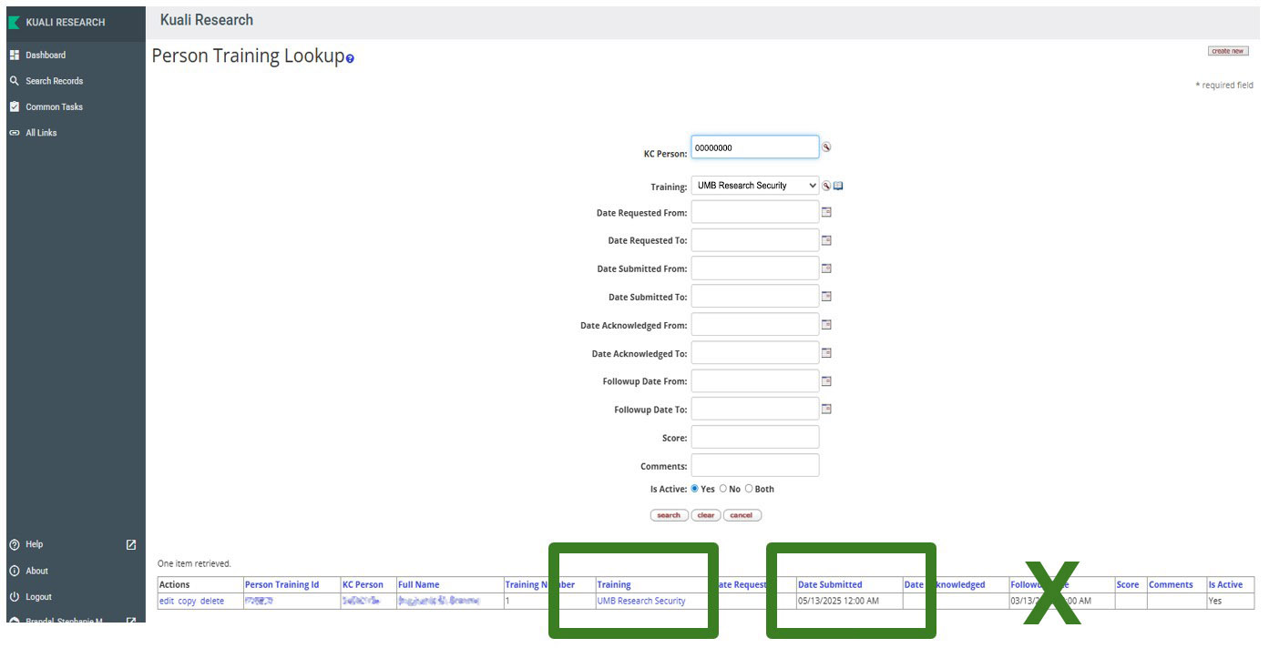
Task: Click the Common Tasks clipboard icon
Action: [x=14, y=106]
